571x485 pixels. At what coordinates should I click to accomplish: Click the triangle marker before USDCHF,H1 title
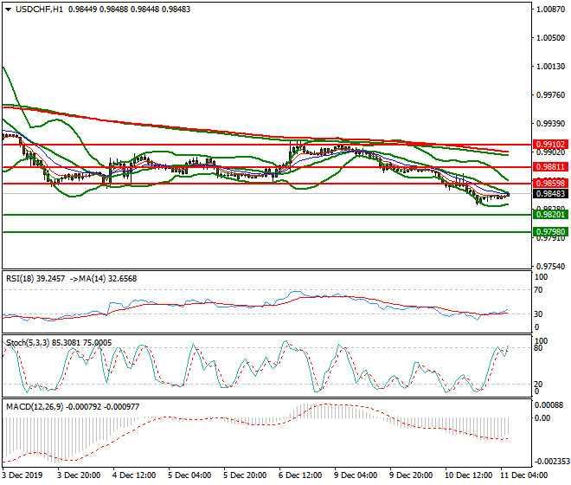[8, 9]
